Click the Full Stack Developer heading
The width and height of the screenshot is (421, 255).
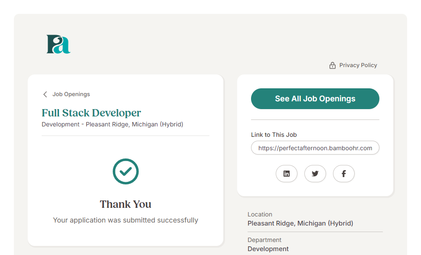pyautogui.click(x=91, y=113)
